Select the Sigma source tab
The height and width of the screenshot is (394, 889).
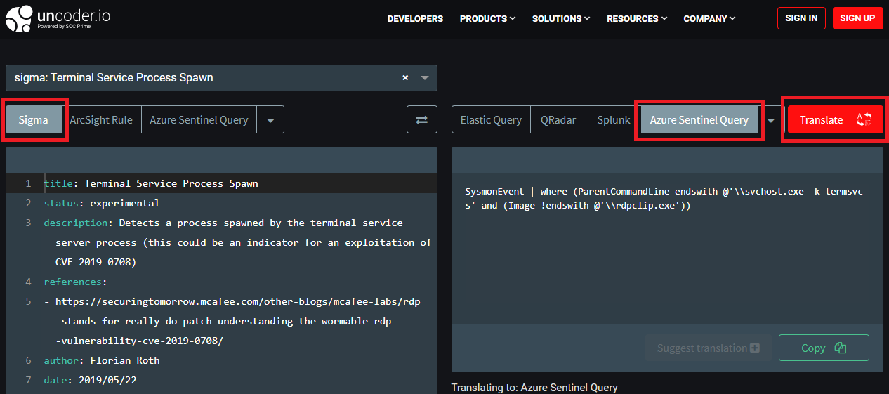click(34, 119)
